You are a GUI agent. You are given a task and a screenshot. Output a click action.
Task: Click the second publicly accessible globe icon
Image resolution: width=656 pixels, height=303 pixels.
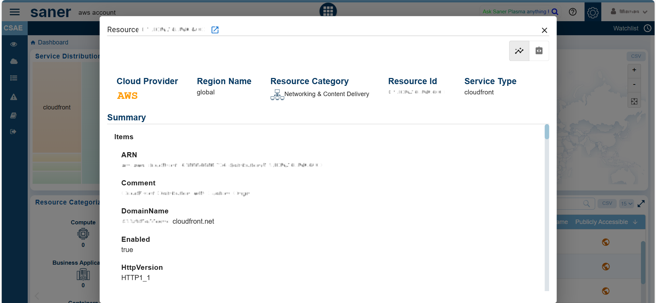(x=606, y=266)
